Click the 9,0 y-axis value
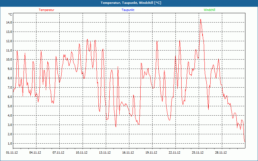Screen dimensions: 258x161 (10, 69)
